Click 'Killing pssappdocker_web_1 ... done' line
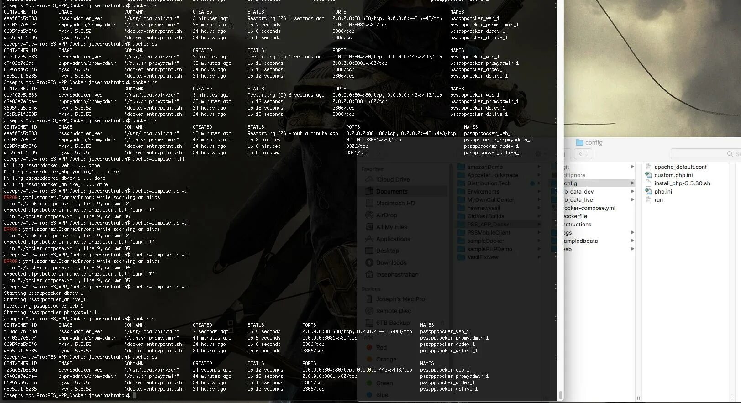The image size is (741, 403). 52,166
